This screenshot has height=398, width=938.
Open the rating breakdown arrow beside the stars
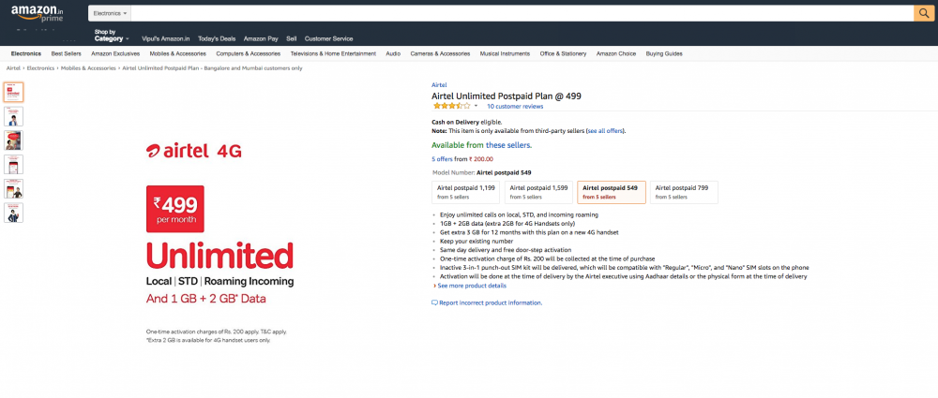pos(478,107)
